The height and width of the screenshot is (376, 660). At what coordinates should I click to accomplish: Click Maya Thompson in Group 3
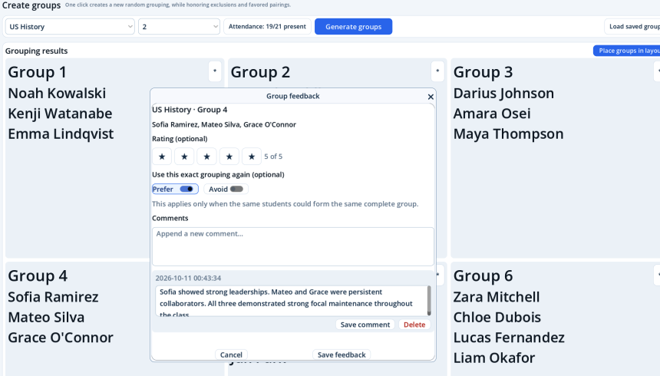508,134
